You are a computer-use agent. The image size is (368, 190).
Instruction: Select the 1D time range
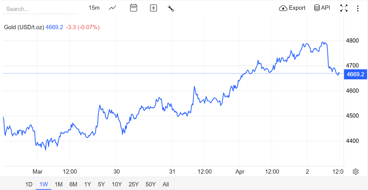pos(29,184)
